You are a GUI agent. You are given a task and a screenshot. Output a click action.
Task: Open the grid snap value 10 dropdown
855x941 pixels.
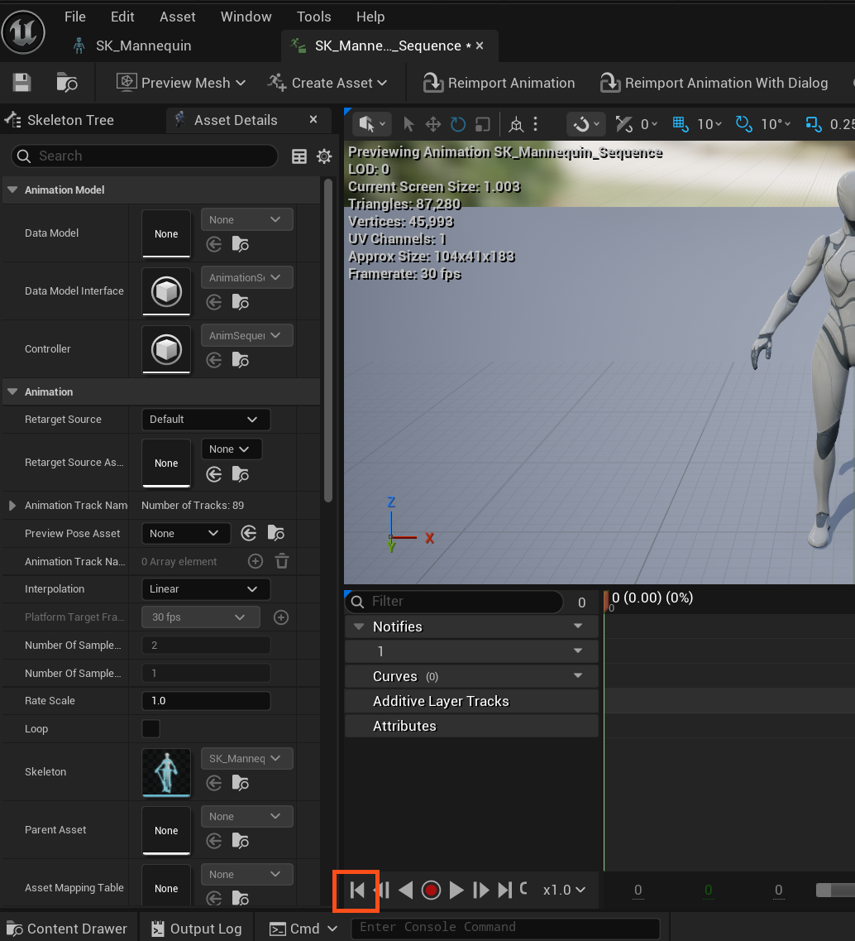pyautogui.click(x=709, y=124)
